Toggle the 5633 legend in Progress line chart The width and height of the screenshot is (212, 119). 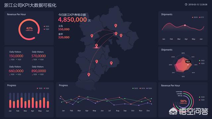pos(135,88)
